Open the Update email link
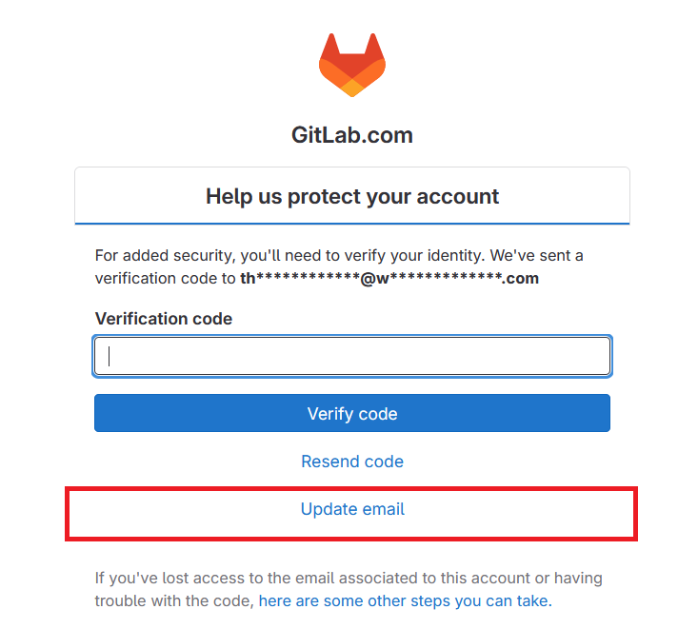The width and height of the screenshot is (698, 629). tap(351, 509)
